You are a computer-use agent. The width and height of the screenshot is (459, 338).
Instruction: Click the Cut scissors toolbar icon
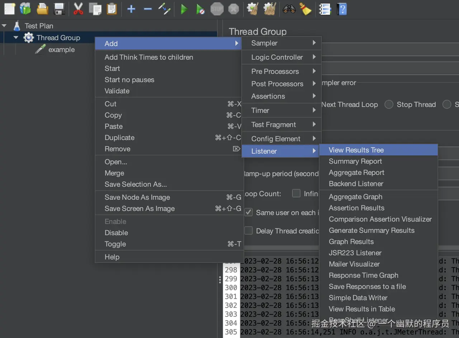point(78,9)
